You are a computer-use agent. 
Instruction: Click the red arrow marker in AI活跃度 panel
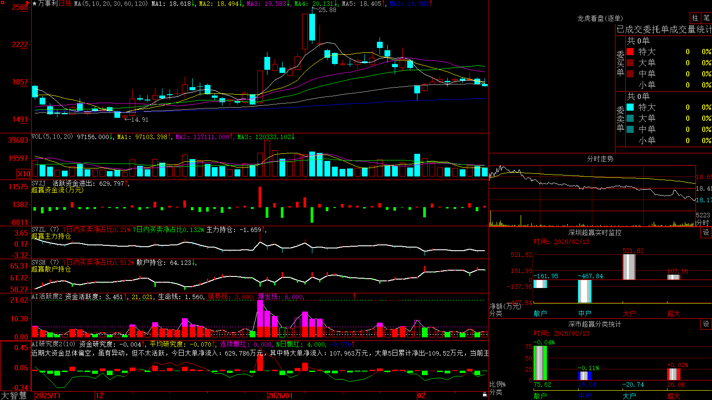tap(355, 296)
